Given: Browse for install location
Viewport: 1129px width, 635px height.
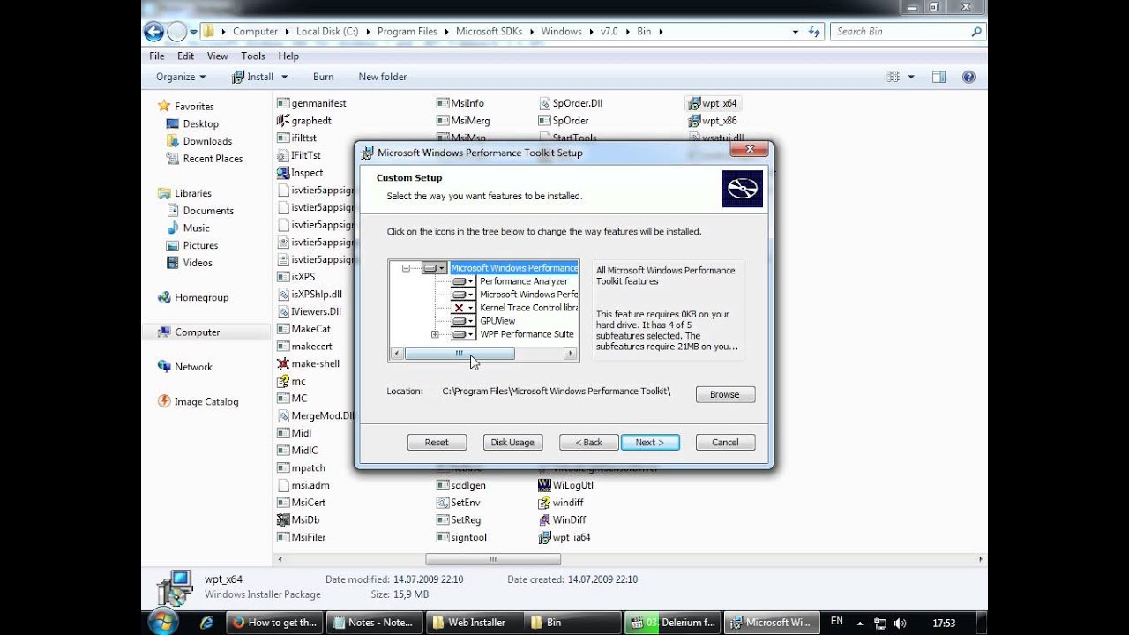Looking at the screenshot, I should [725, 394].
